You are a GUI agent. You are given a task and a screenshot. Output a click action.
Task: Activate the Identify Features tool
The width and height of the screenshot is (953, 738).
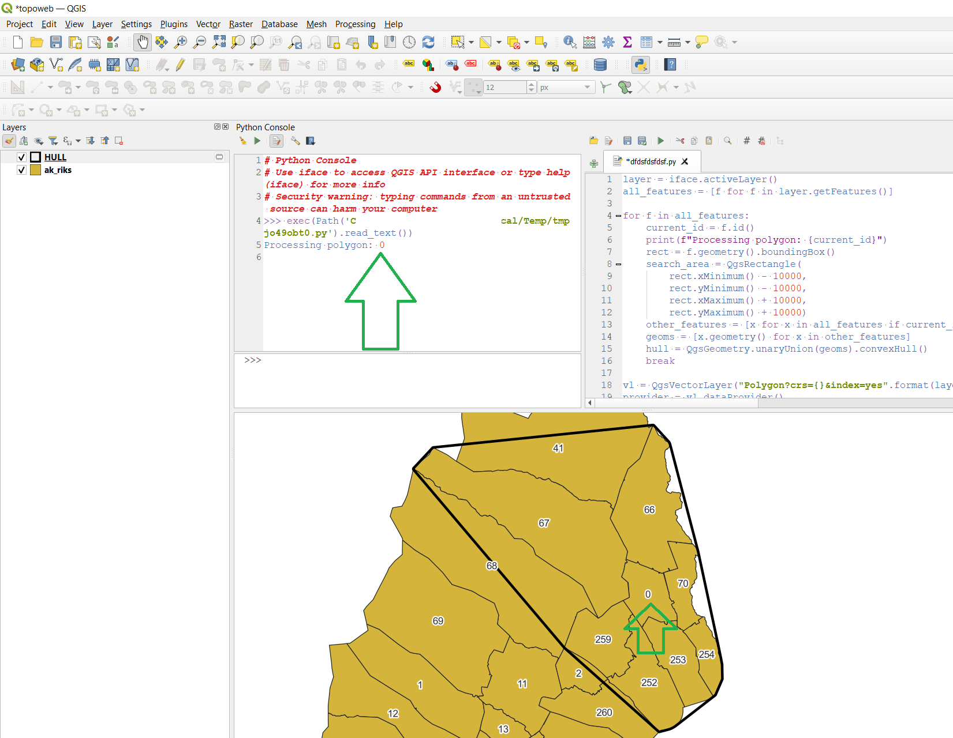point(570,42)
